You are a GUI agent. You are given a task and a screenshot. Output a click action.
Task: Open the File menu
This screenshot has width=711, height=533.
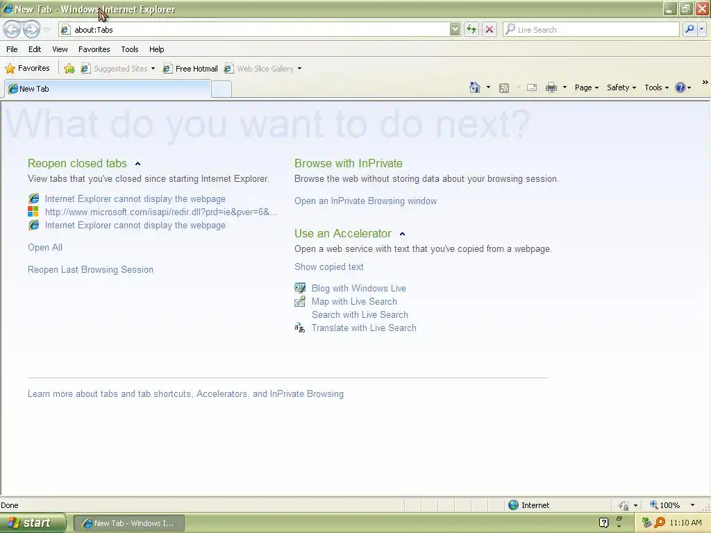(12, 49)
